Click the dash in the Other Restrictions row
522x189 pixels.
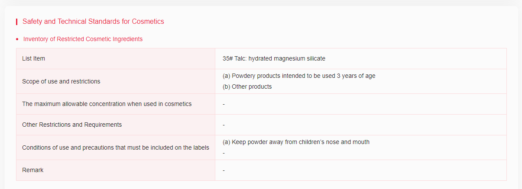click(224, 125)
